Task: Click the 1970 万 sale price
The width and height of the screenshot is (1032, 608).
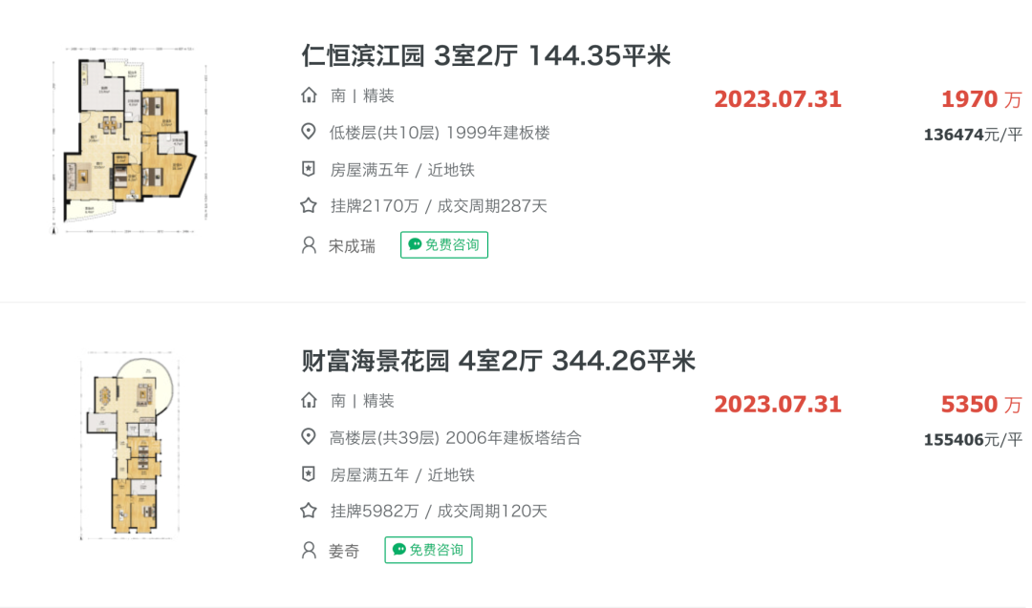Action: click(981, 99)
